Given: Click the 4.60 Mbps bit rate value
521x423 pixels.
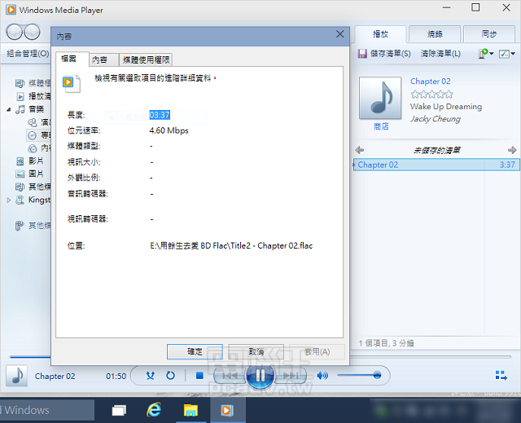Looking at the screenshot, I should (x=169, y=130).
